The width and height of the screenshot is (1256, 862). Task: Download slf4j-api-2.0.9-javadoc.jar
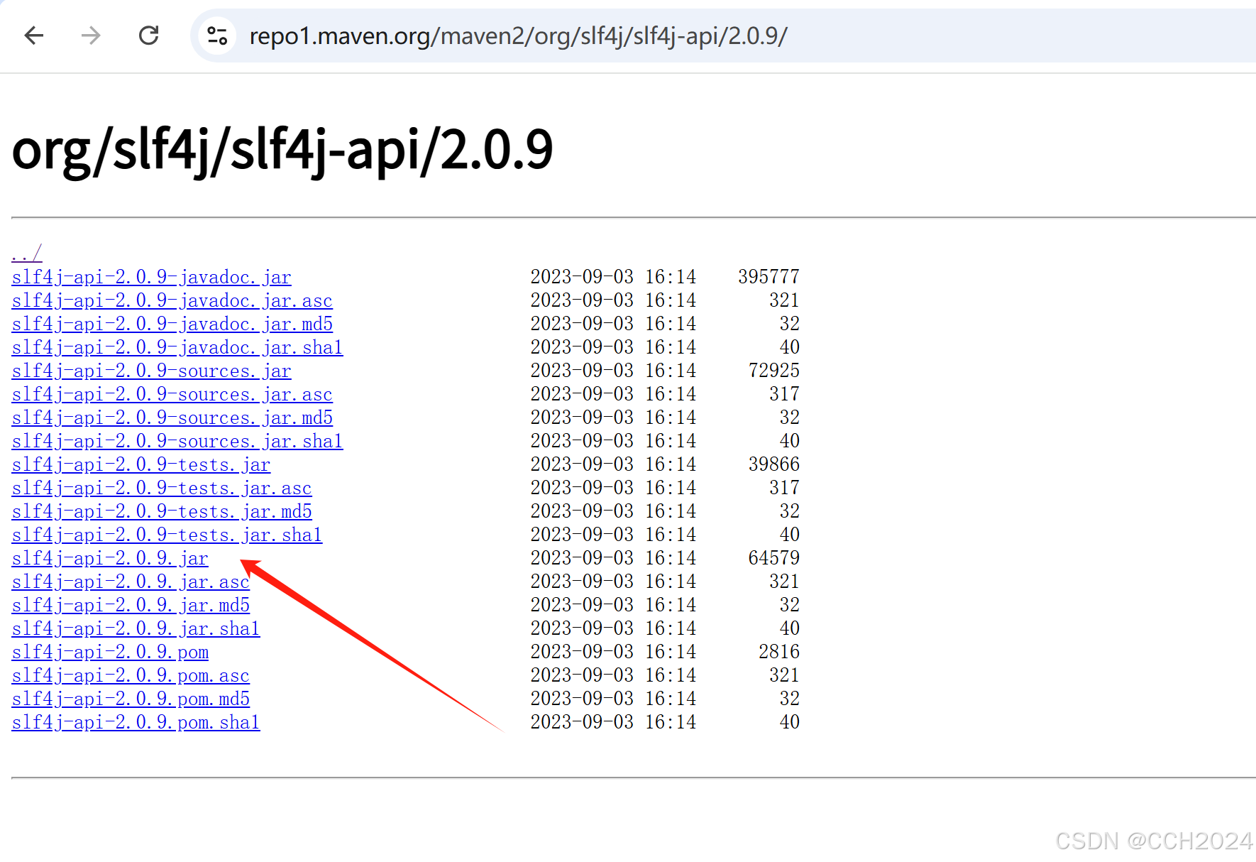coord(151,277)
